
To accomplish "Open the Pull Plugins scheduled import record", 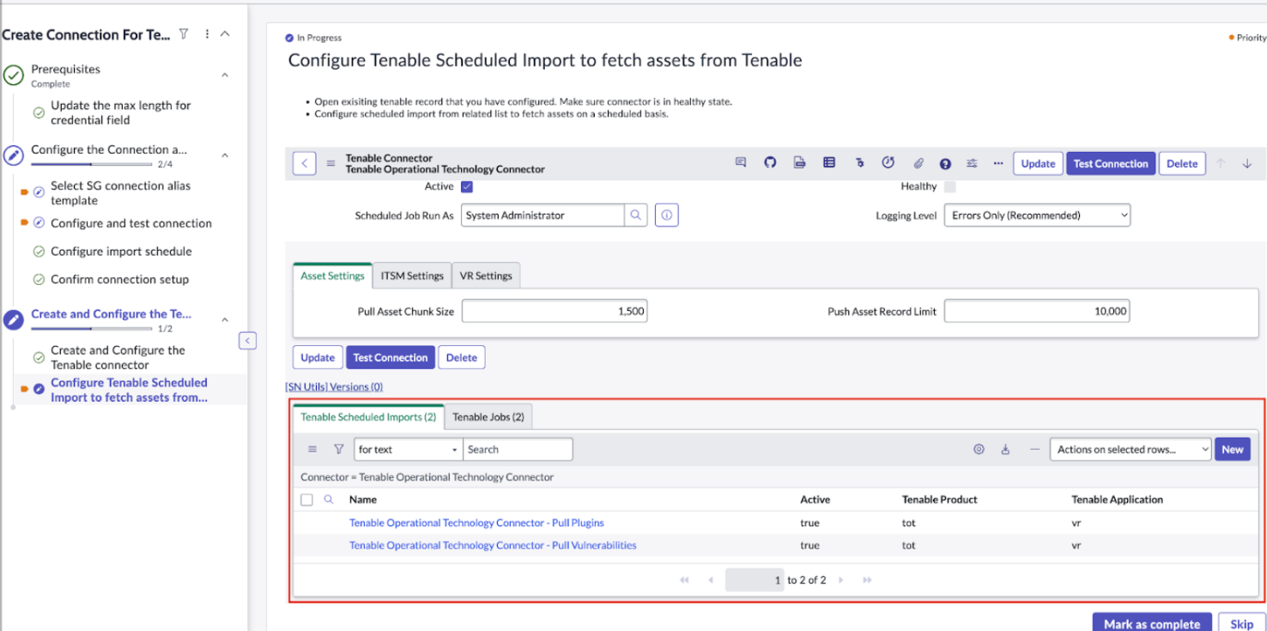I will 476,523.
